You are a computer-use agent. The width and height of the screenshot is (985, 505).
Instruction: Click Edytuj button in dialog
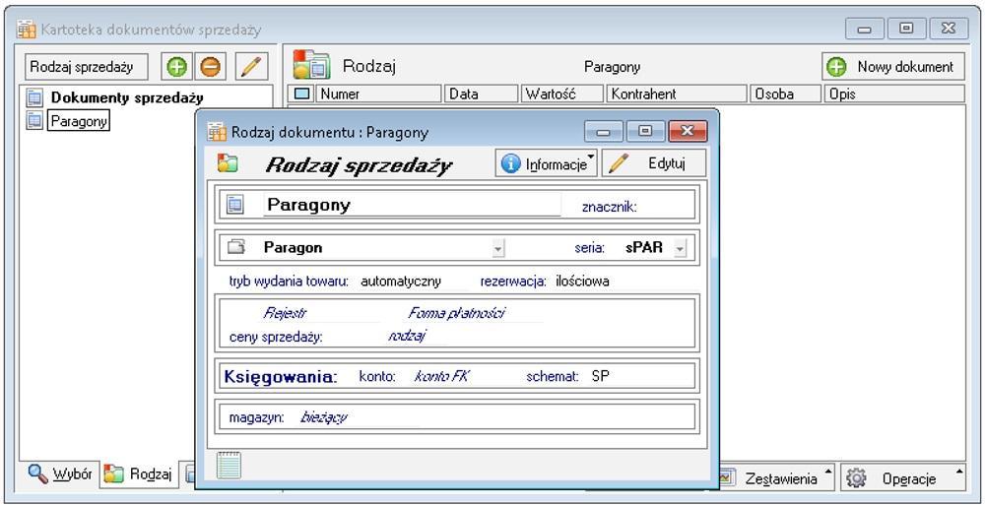tap(653, 163)
